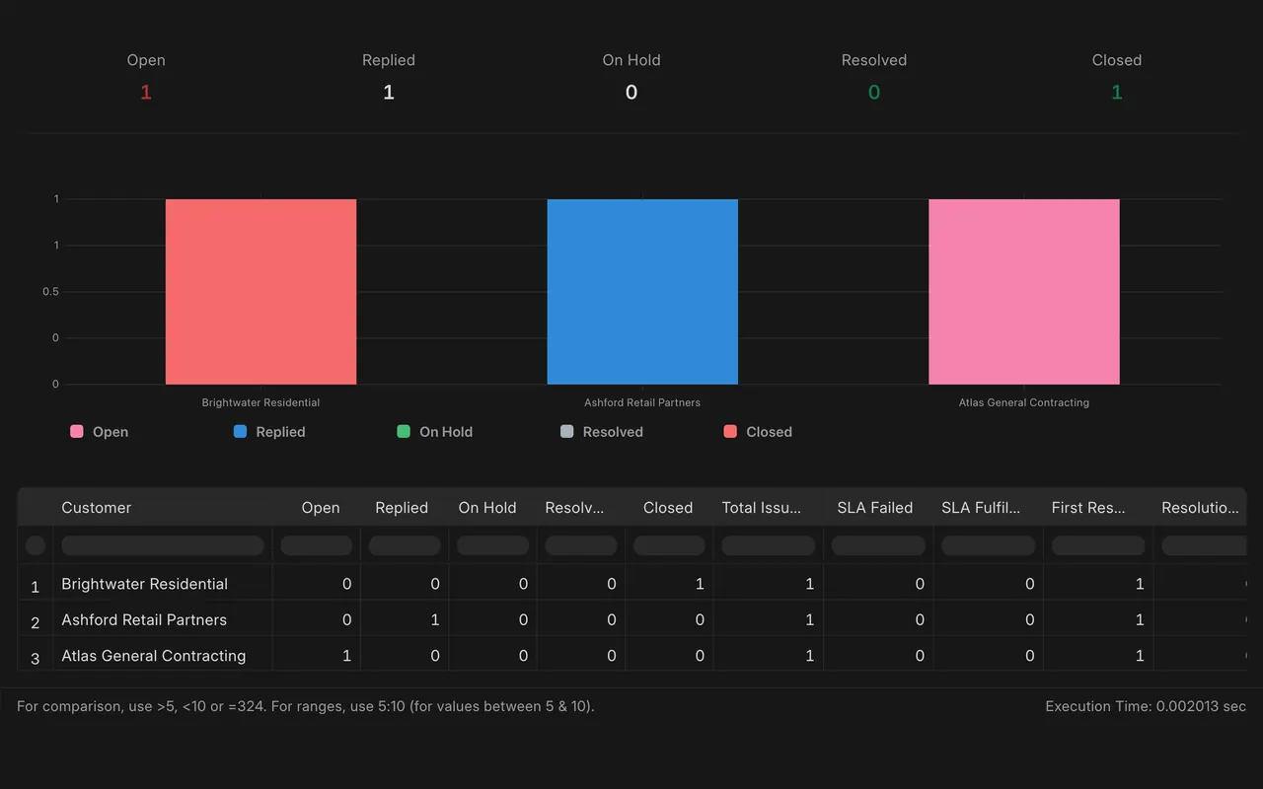Focus the SLA Failed filter field

point(878,545)
